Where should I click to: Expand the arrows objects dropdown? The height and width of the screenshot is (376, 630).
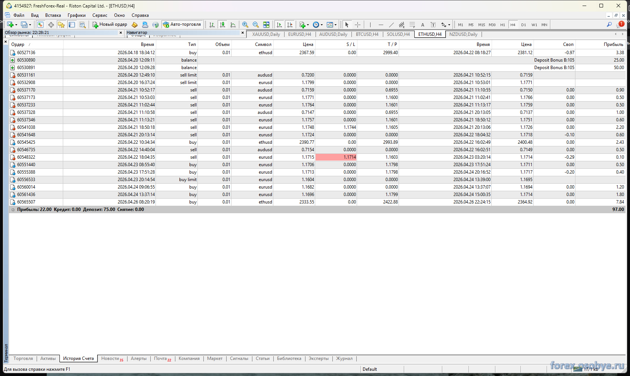pos(449,25)
